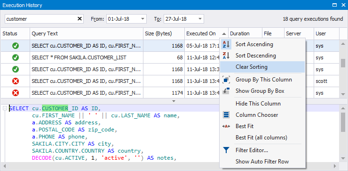348x171 pixels.
Task: Select Show Auto Filter Row entry
Action: 262,162
